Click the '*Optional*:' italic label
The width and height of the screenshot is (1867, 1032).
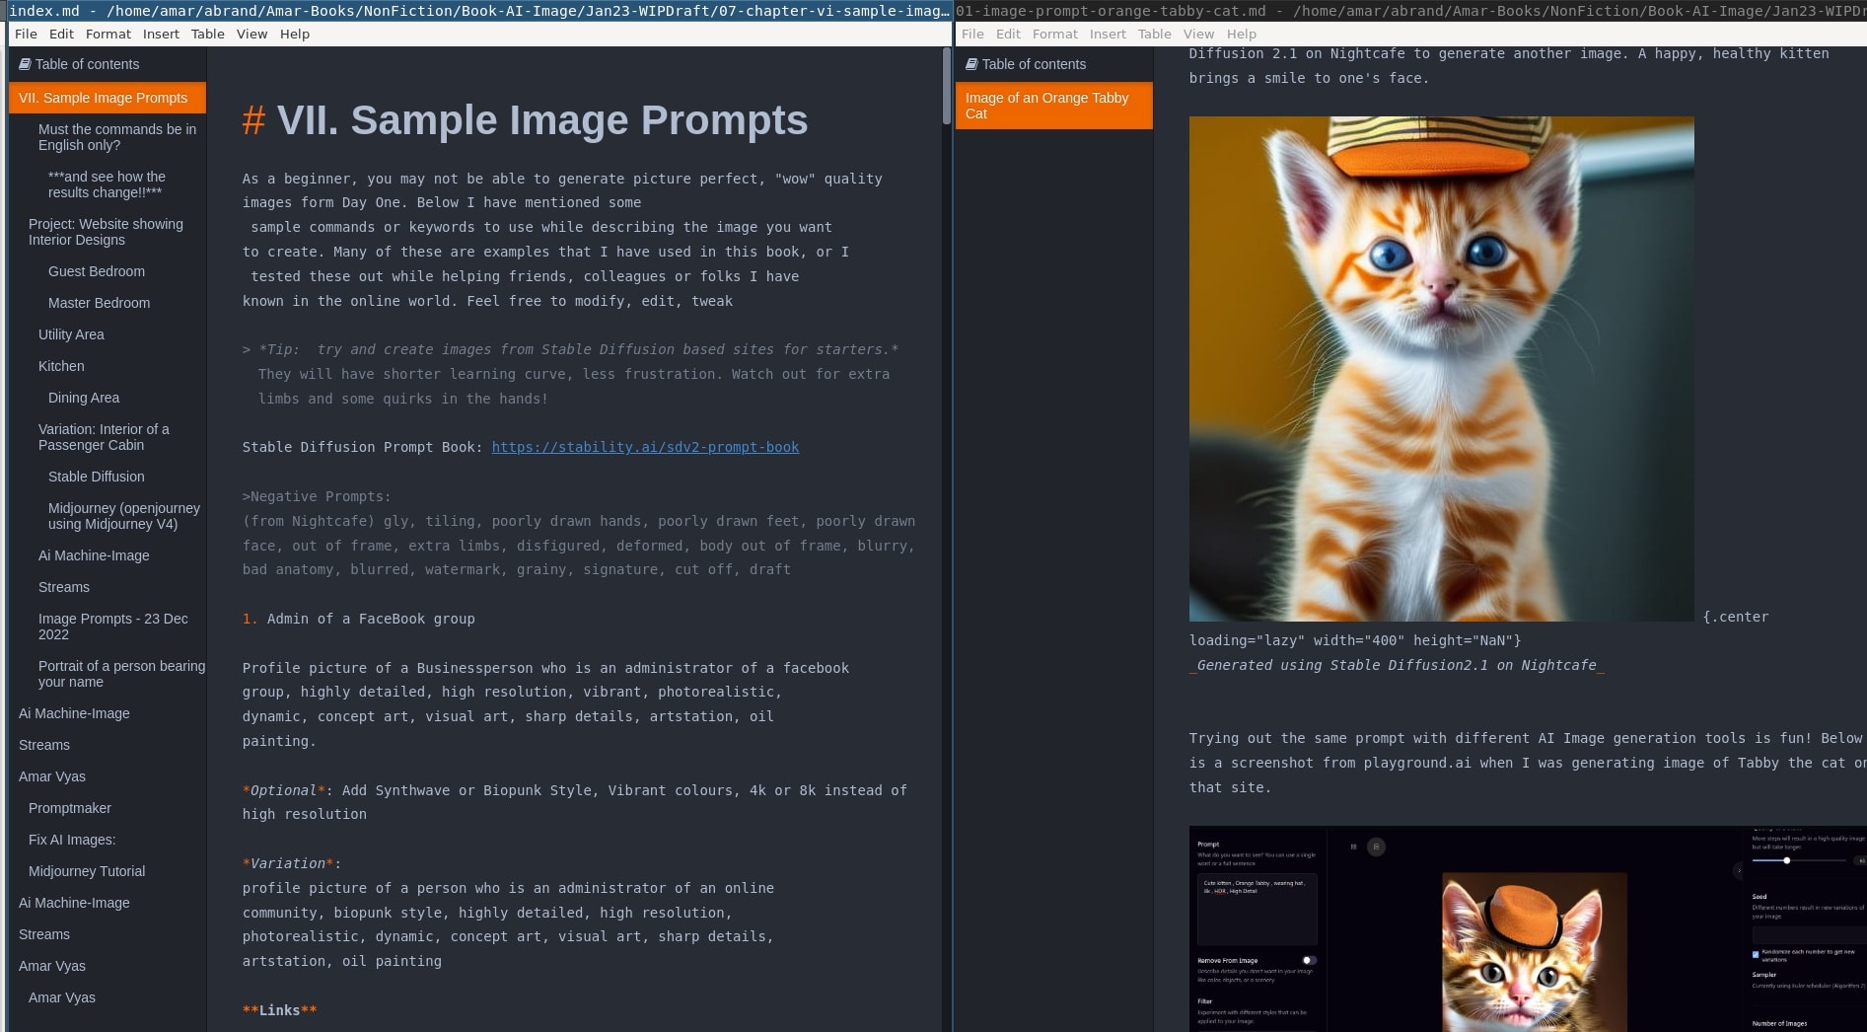[x=288, y=790]
